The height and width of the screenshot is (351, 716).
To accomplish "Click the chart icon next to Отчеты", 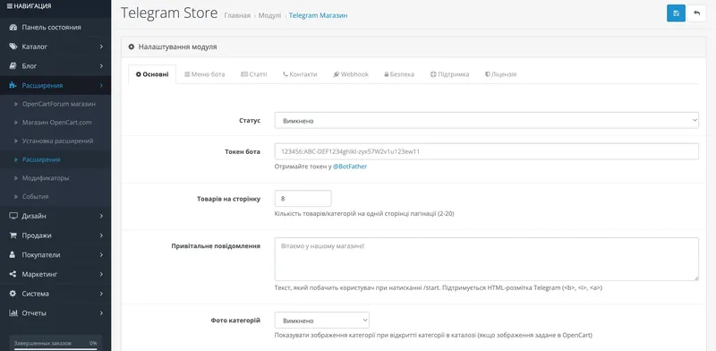I will (x=13, y=313).
